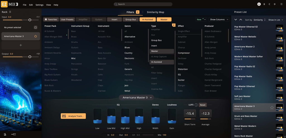Open the Sort by Similarity dropdown
286x138 pixels.
pyautogui.click(x=260, y=20)
